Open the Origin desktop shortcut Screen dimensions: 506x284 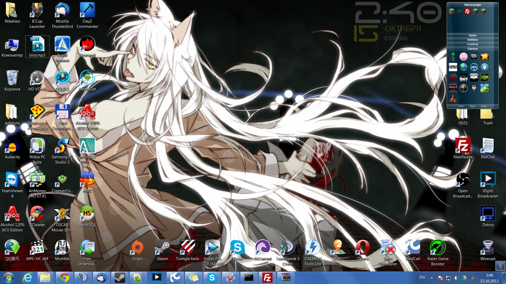[x=137, y=250]
